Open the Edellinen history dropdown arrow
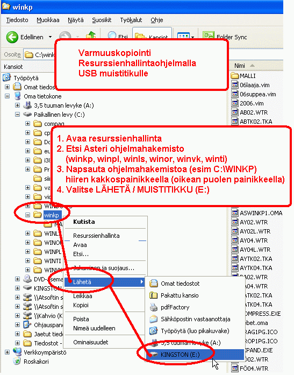Image resolution: width=294 pixels, height=375 pixels. pyautogui.click(x=50, y=37)
